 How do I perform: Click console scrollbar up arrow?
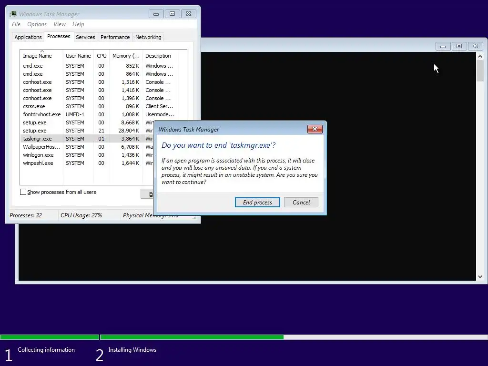pyautogui.click(x=480, y=56)
